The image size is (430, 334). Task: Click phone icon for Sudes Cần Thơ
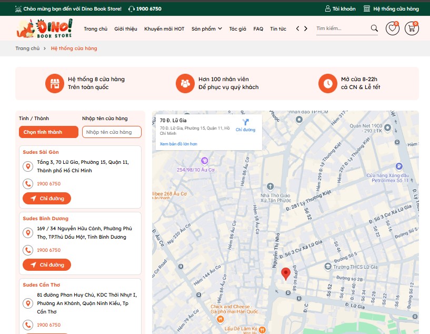click(x=28, y=325)
